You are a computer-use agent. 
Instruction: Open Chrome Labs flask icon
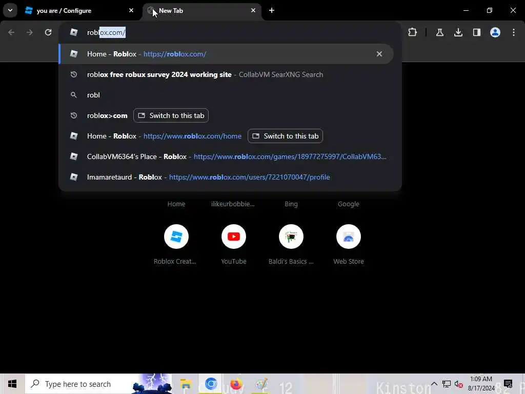pyautogui.click(x=439, y=32)
